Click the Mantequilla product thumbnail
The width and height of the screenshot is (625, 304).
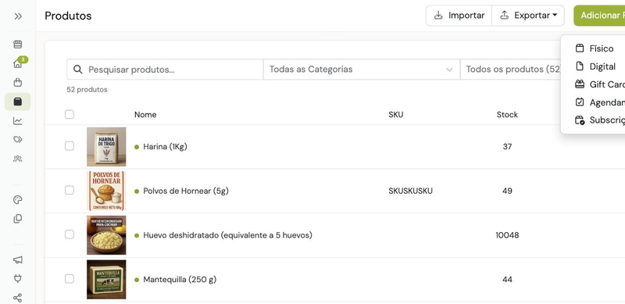pyautogui.click(x=106, y=280)
